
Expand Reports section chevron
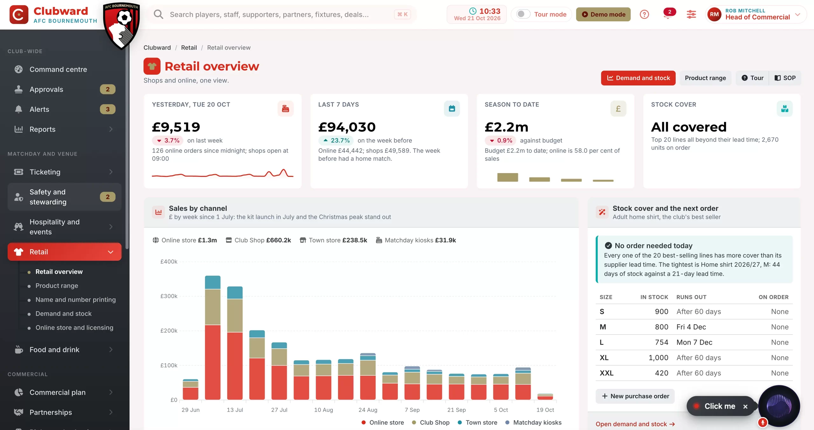pos(111,129)
